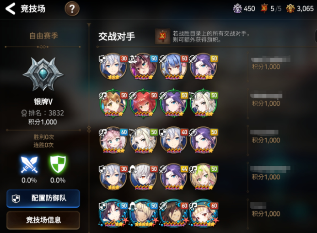The height and width of the screenshot is (233, 317).
Task: Tap the purple 450 currency icon
Action: pyautogui.click(x=237, y=9)
